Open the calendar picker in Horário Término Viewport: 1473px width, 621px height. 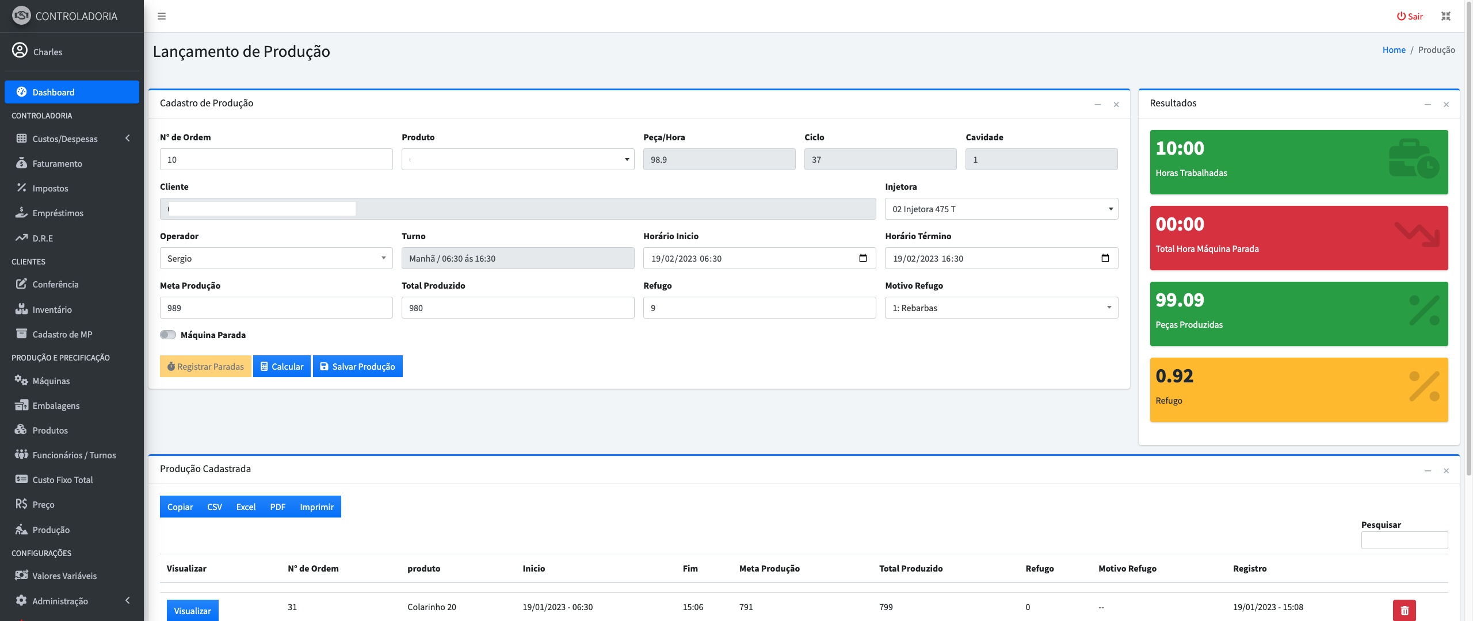[1105, 258]
